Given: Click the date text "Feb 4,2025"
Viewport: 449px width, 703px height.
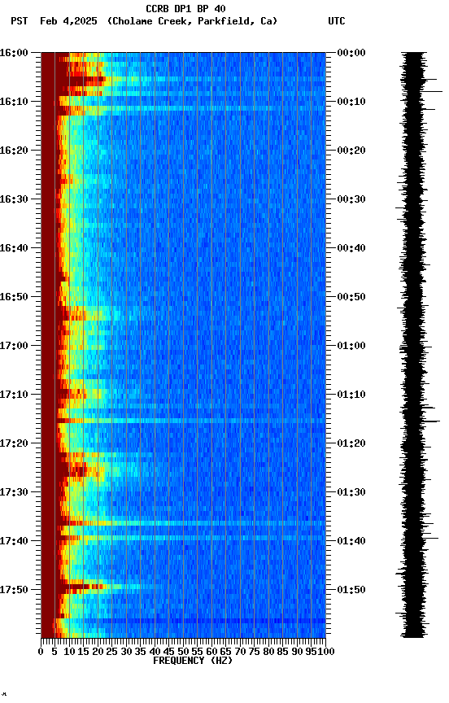Looking at the screenshot, I should point(68,21).
